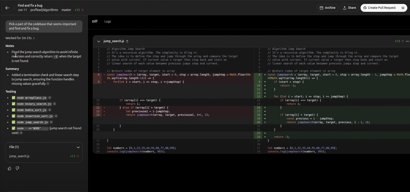Click the Archive button
410x192 pixels.
click(x=327, y=8)
